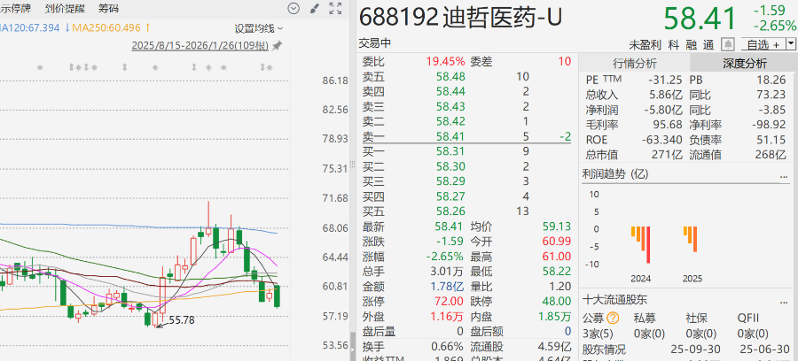Toggle the 通 connect tag
This screenshot has height=361, width=798.
click(708, 43)
